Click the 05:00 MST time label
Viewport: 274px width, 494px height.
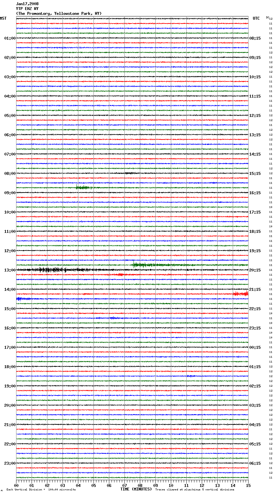coord(10,116)
